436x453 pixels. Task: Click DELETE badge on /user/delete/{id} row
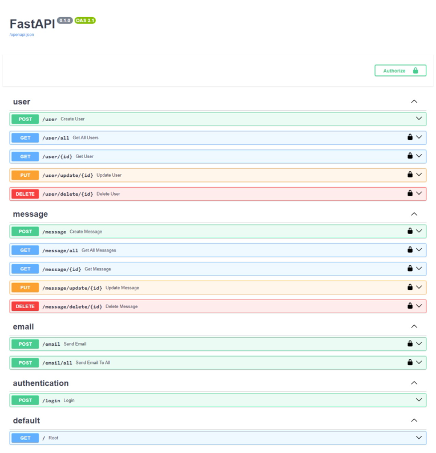coord(25,194)
